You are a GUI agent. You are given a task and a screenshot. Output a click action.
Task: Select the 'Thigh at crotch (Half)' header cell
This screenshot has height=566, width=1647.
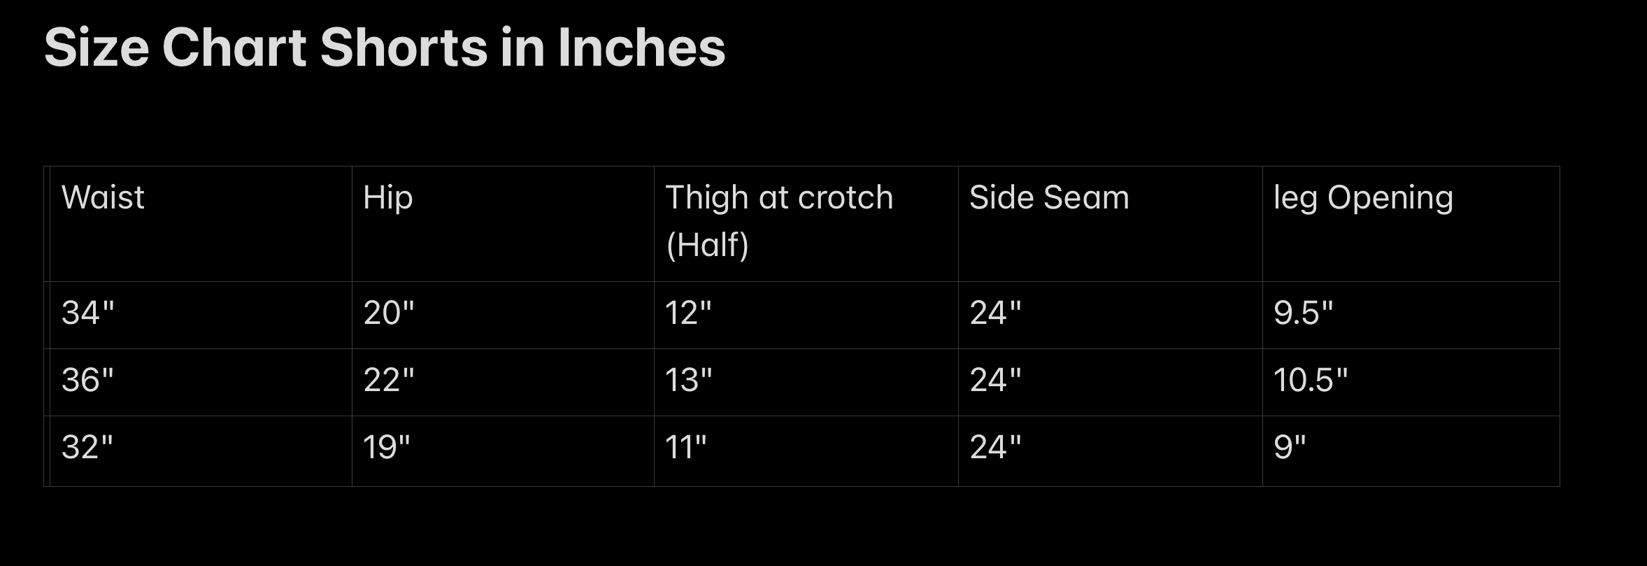click(778, 220)
